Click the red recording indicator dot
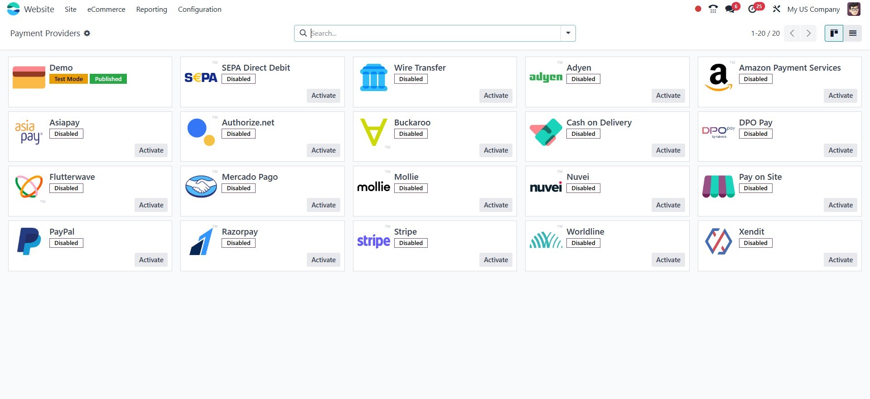The image size is (870, 399). point(698,9)
